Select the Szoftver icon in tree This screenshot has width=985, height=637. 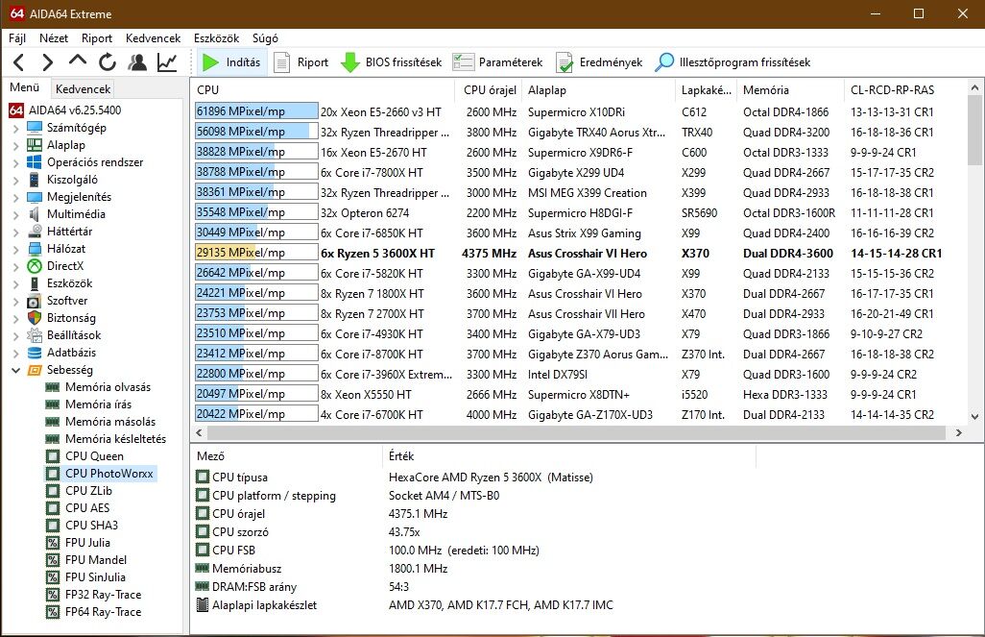[x=35, y=301]
